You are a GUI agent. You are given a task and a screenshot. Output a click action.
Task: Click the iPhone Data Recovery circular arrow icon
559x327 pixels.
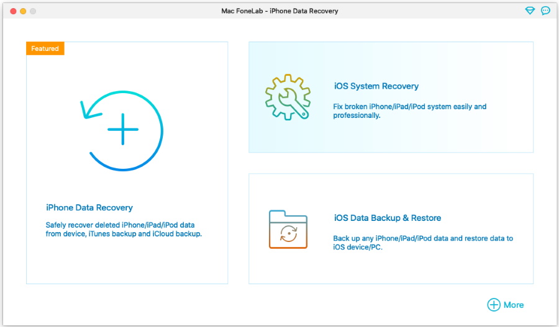(122, 131)
